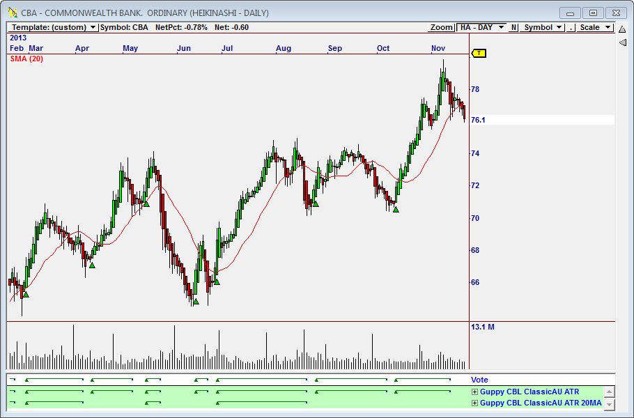This screenshot has width=634, height=418.
Task: Open the Template (custom) dropdown
Action: pyautogui.click(x=53, y=27)
